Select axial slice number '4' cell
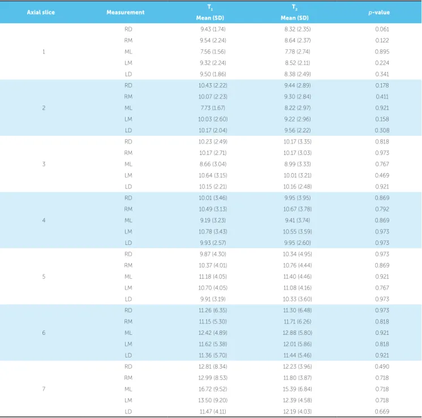The height and width of the screenshot is (418, 422). tap(44, 221)
